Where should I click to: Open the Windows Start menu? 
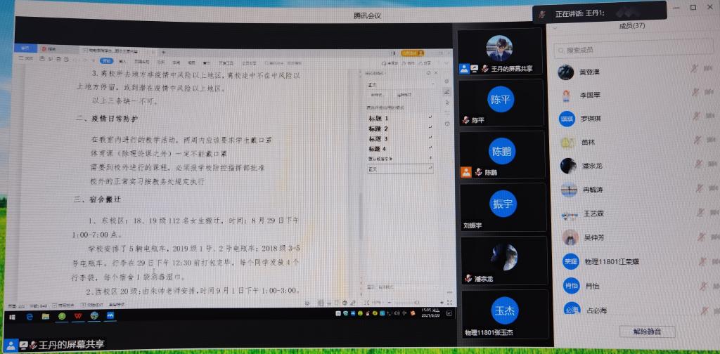point(13,317)
